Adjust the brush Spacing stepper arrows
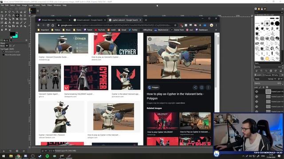The image size is (284, 159). click(x=283, y=67)
